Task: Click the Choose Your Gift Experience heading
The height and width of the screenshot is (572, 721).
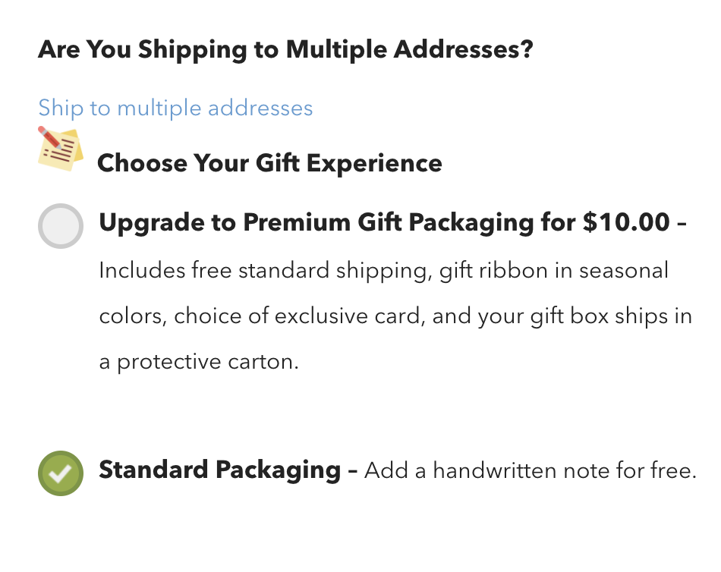Action: pyautogui.click(x=269, y=162)
